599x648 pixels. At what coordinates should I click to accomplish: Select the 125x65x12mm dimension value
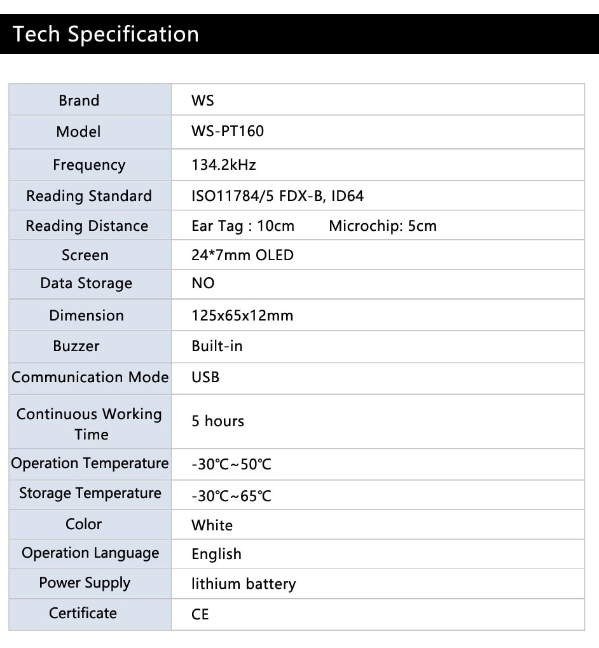pos(242,316)
